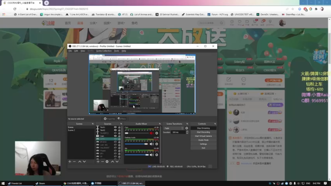This screenshot has height=186, width=331.
Task: Remove scene using the Scenes minus icon
Action: point(74,162)
